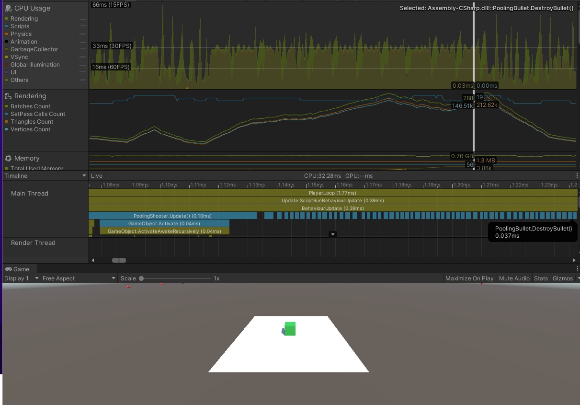Screen dimensions: 580x405
Task: Toggle Triangles Count series swatch
Action: pos(6,122)
